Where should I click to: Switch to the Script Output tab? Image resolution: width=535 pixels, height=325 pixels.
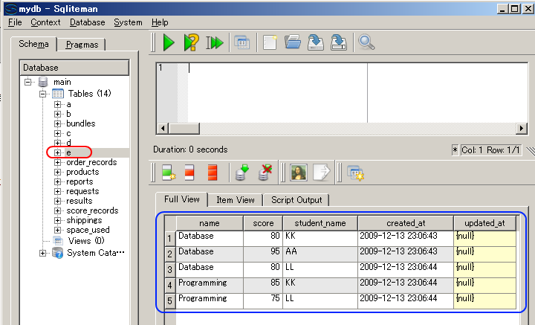pos(296,200)
